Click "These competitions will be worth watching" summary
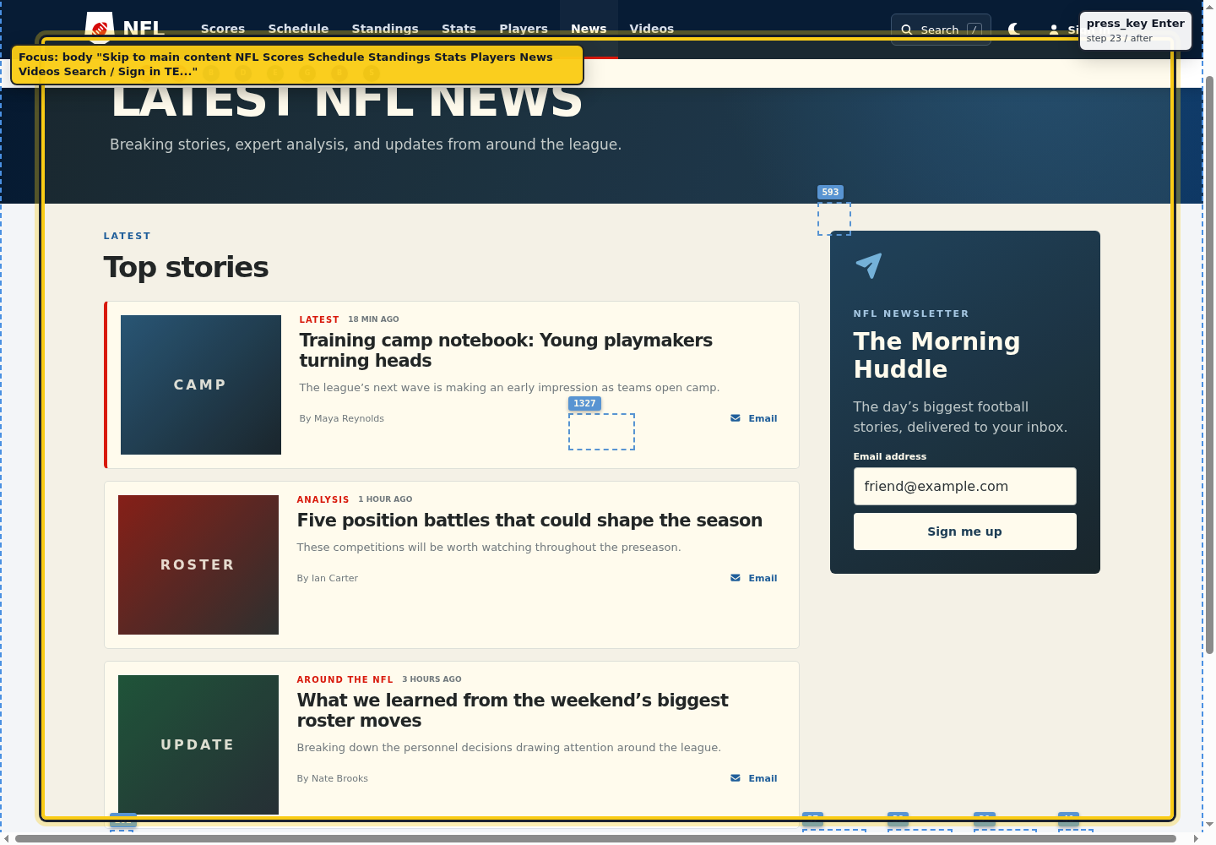The width and height of the screenshot is (1216, 845). (x=488, y=548)
